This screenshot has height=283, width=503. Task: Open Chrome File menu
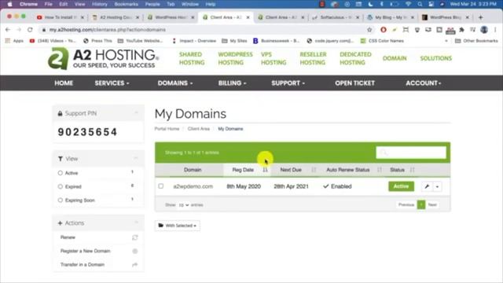coord(49,4)
